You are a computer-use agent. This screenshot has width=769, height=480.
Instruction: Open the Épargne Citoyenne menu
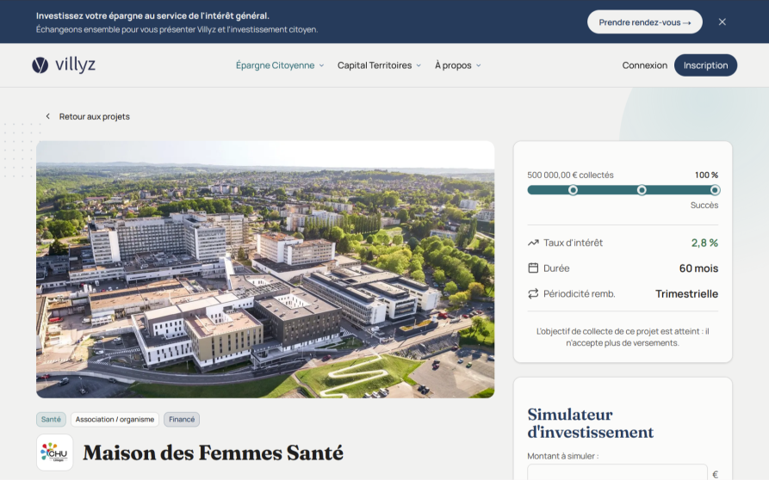point(280,65)
